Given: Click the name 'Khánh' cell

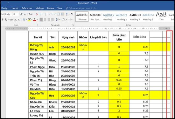Looking at the screenshot, I should tap(53, 102).
